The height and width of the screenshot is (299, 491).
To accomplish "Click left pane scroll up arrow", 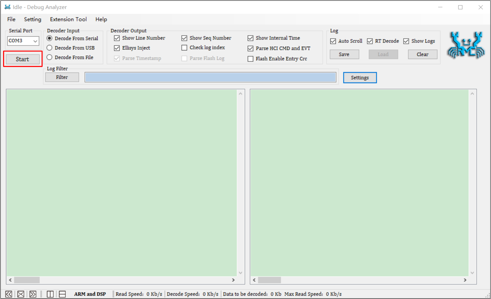I will 240,93.
